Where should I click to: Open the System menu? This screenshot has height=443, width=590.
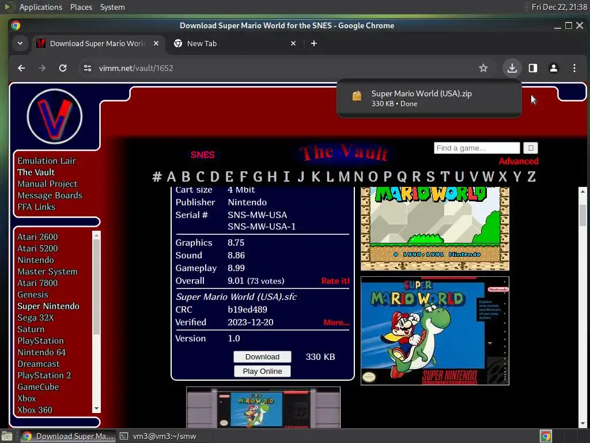point(112,7)
